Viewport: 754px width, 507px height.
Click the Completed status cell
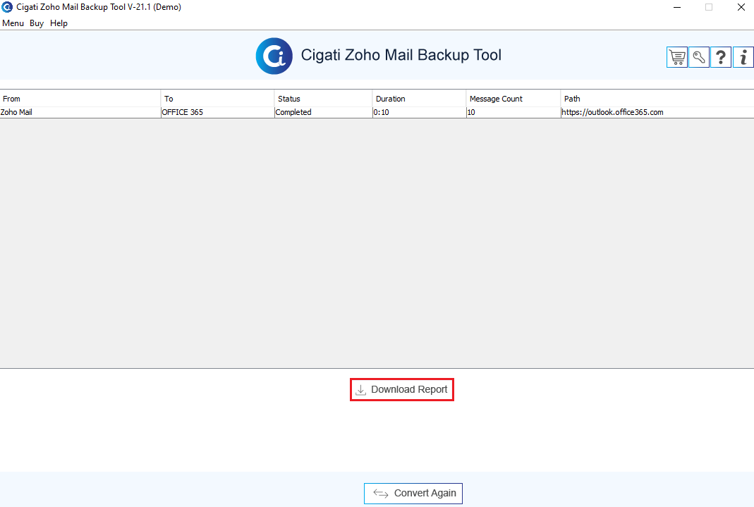click(323, 112)
